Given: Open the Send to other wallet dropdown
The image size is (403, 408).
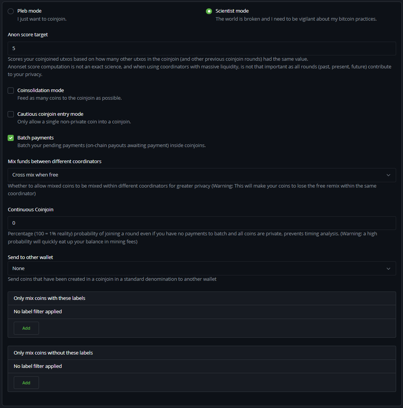Looking at the screenshot, I should click(x=202, y=268).
